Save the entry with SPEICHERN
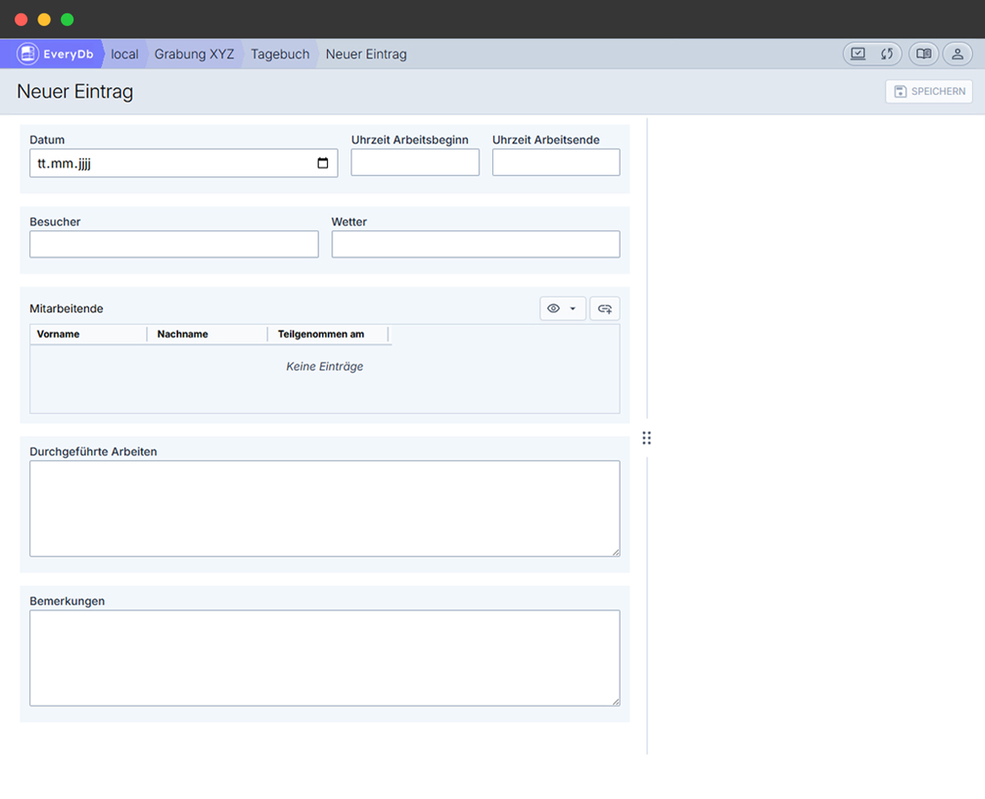The height and width of the screenshot is (799, 985). point(929,91)
